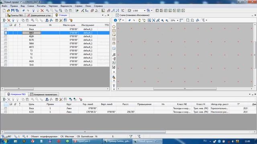This screenshot has width=257, height=144.
Task: Tick the checkbox for measurement target 4224
Action: pyautogui.click(x=6, y=112)
